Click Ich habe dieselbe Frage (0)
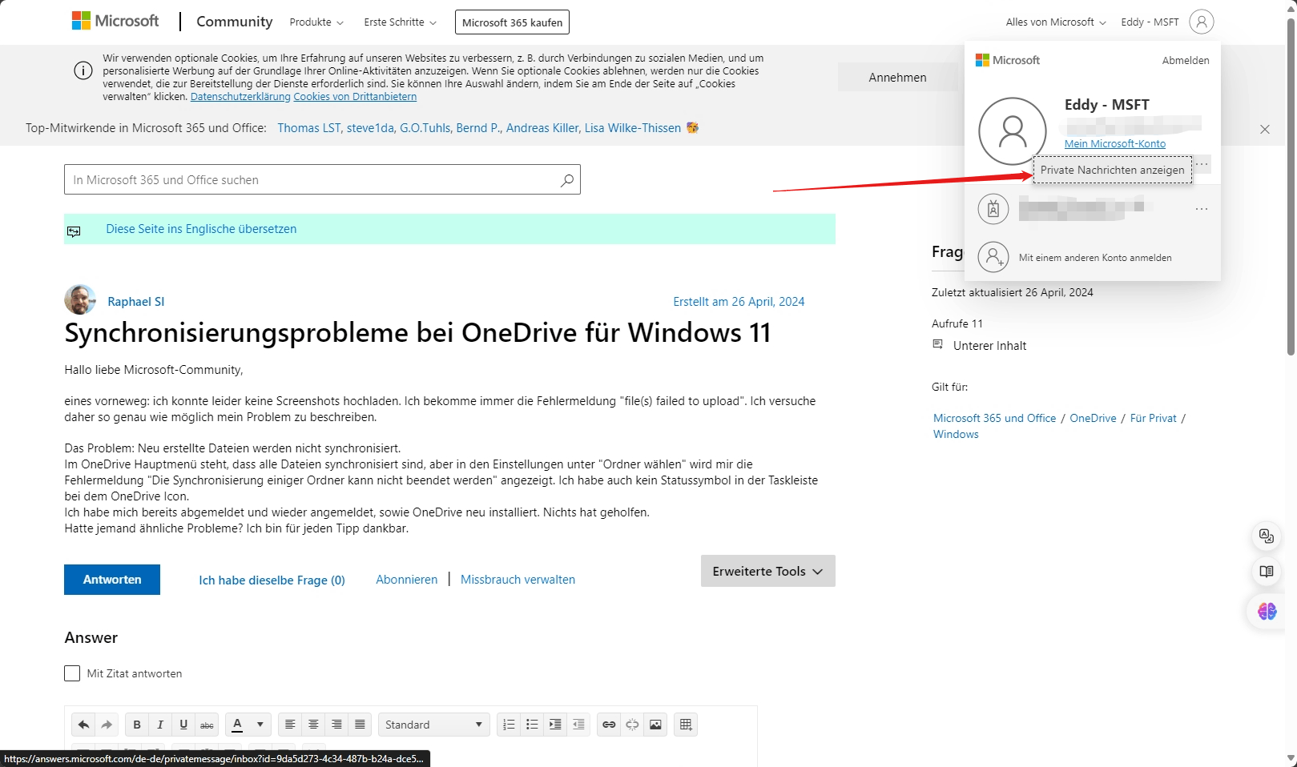This screenshot has height=767, width=1297. tap(272, 580)
